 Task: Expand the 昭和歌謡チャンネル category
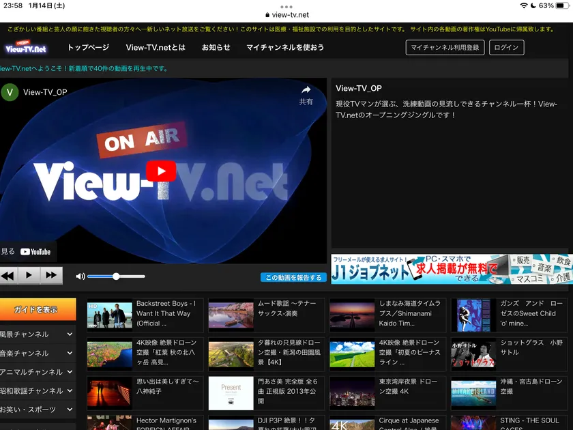[x=38, y=391]
